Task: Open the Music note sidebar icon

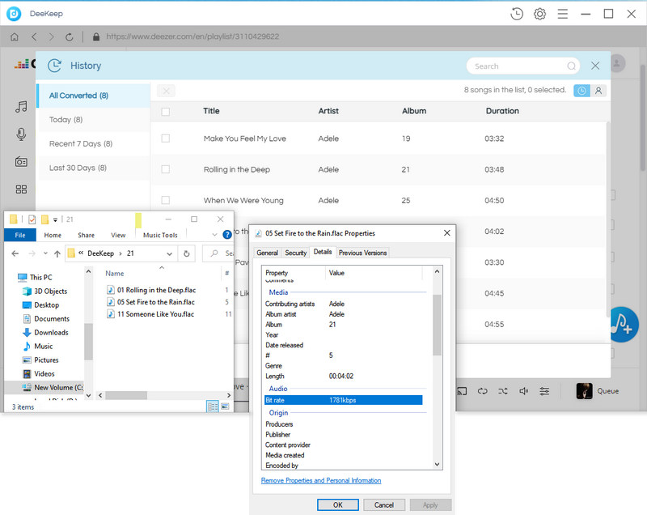Action: 21,107
